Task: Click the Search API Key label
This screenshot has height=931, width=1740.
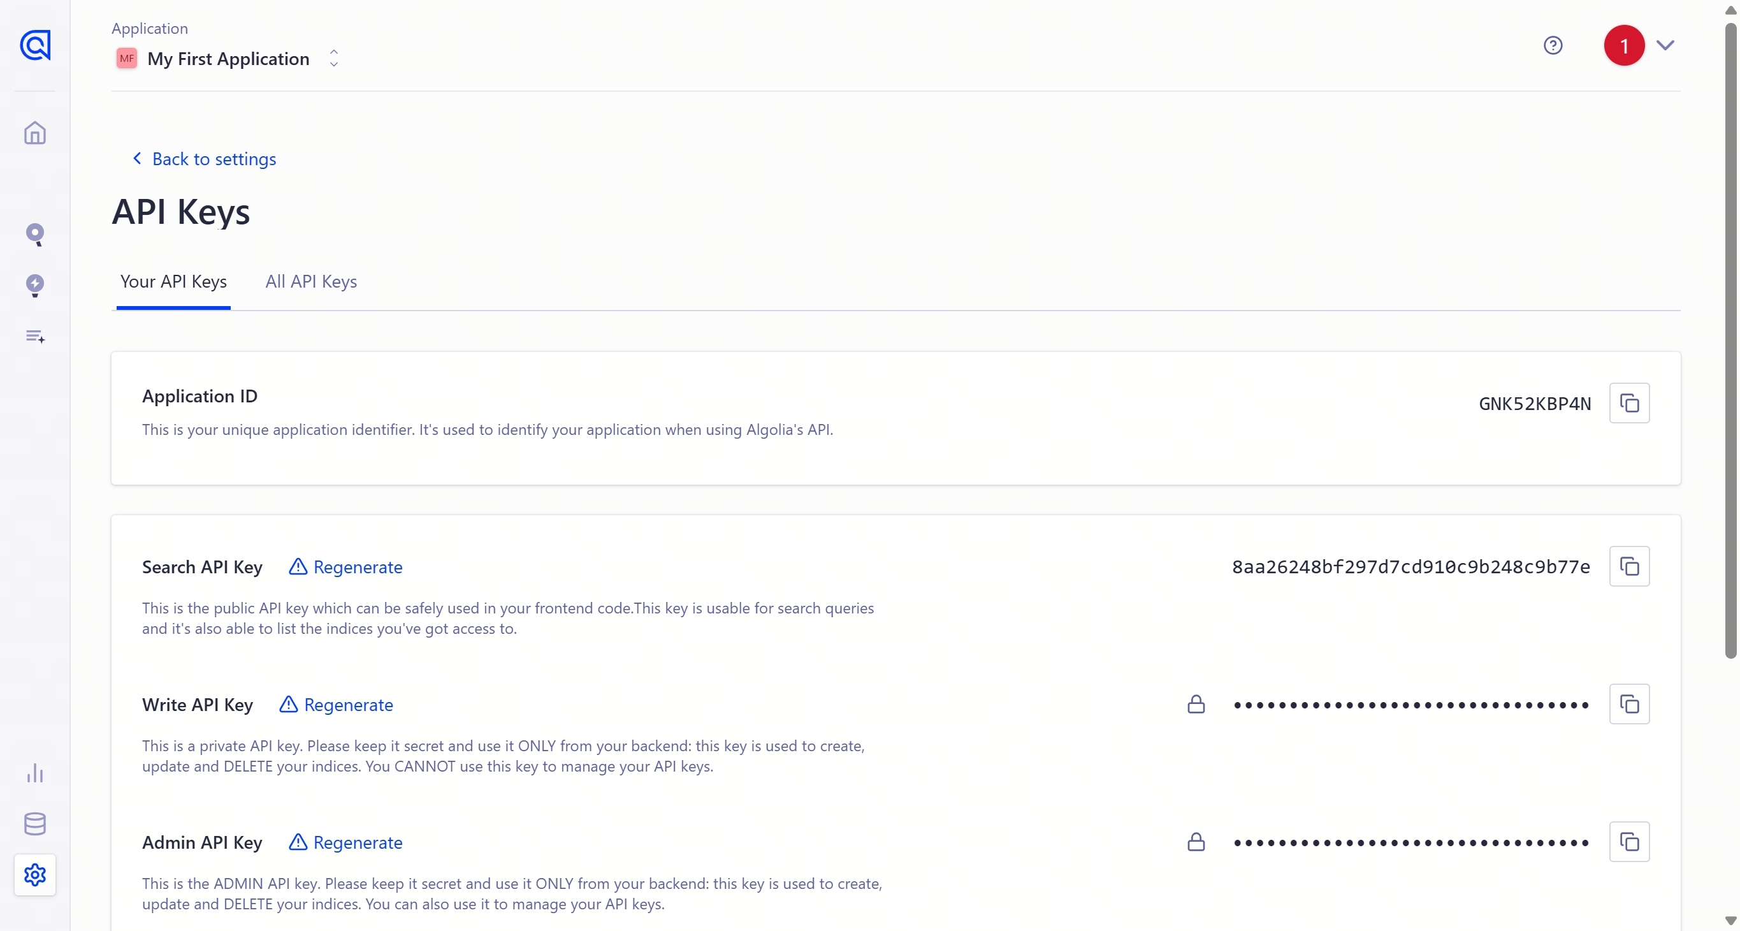Action: (x=203, y=568)
